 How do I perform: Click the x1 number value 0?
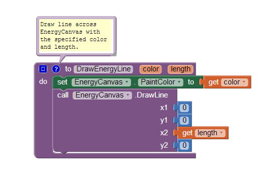pos(185,108)
